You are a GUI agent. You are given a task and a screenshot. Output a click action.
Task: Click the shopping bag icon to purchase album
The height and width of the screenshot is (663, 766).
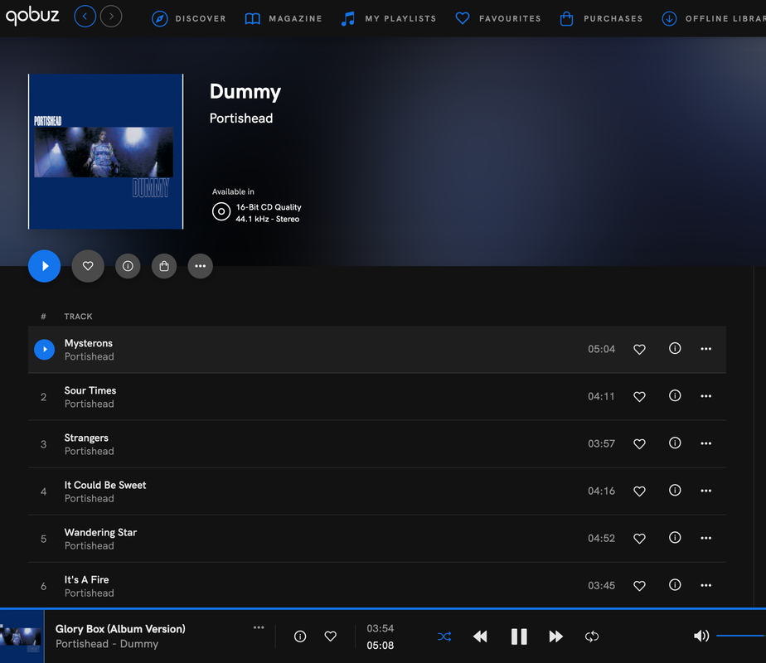(164, 266)
